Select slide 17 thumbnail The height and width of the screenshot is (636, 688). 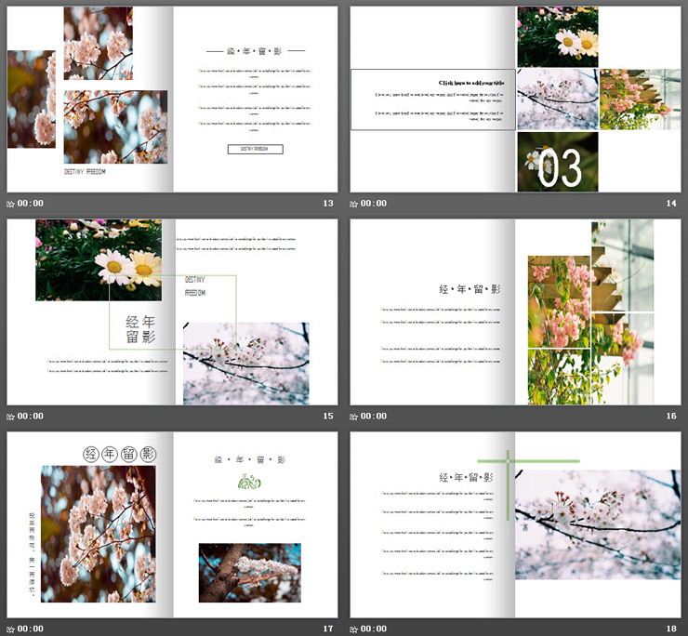172,524
